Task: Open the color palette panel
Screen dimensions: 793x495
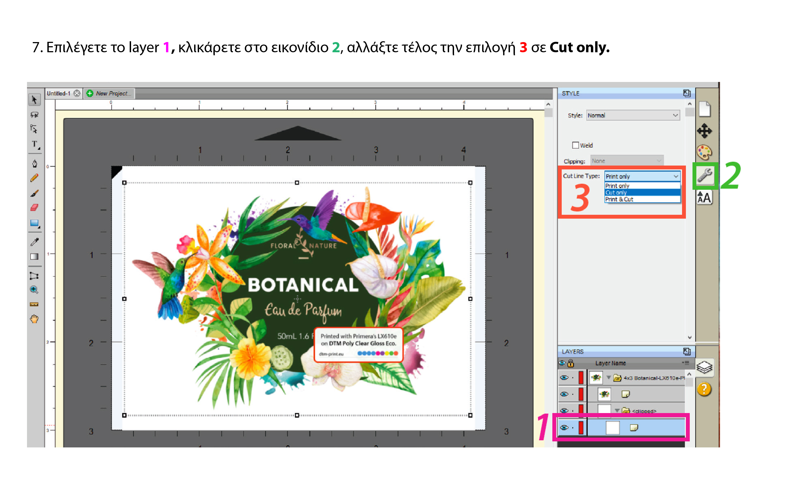Action: click(x=705, y=152)
